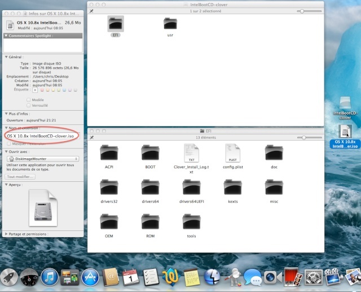This screenshot has width=361, height=292.
Task: Select the config.plist file
Action: pyautogui.click(x=232, y=153)
